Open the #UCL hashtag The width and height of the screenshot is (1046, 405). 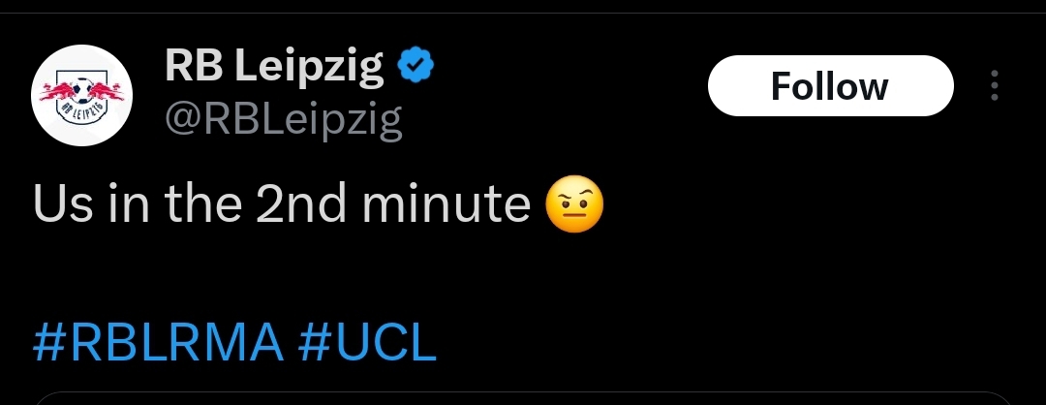click(367, 342)
